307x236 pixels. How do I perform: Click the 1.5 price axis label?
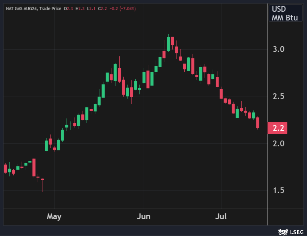(x=279, y=191)
